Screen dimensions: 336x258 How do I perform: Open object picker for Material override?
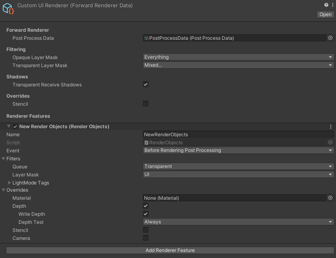click(330, 198)
